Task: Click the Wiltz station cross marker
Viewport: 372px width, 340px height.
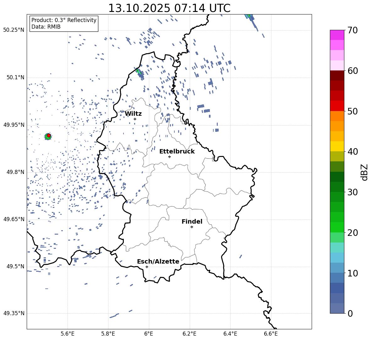Action: click(135, 119)
